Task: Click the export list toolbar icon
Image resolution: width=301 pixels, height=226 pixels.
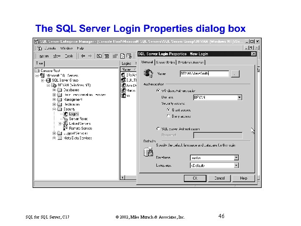Action: click(x=129, y=56)
